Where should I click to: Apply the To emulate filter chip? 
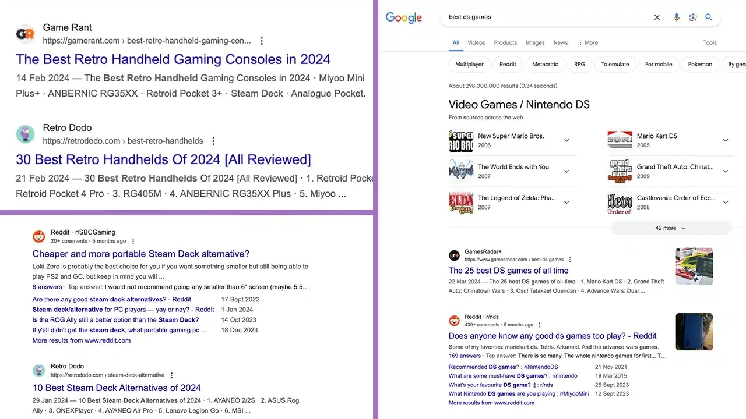[615, 64]
